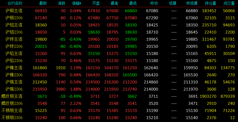238x122 pixels.
Task: Click the 成交量 column header
Action: point(229,3)
